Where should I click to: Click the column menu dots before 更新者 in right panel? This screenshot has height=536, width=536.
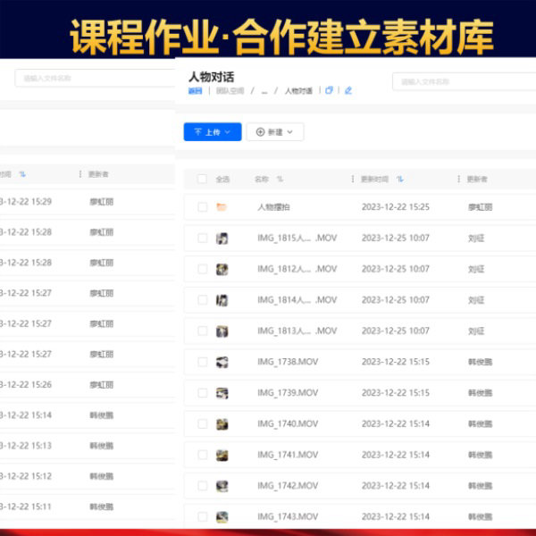coord(459,179)
